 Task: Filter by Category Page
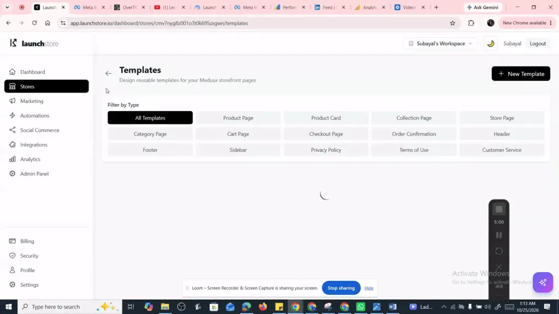[x=150, y=134]
